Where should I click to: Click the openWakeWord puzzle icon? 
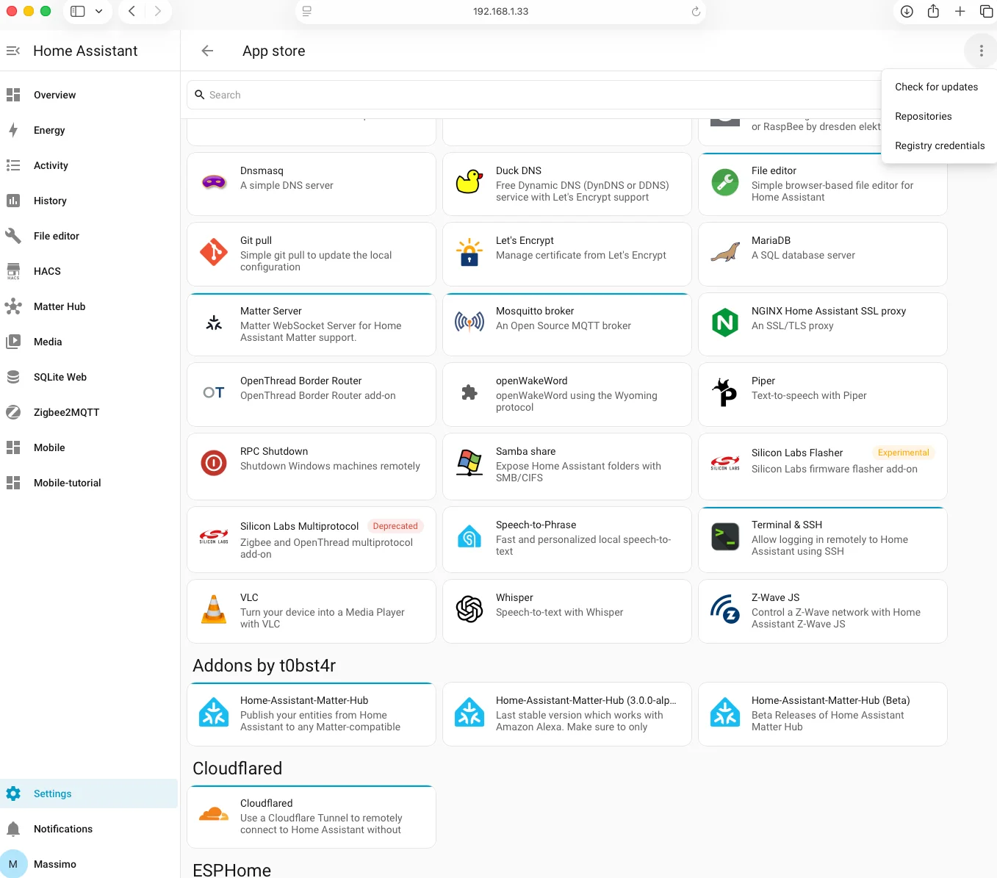point(469,392)
